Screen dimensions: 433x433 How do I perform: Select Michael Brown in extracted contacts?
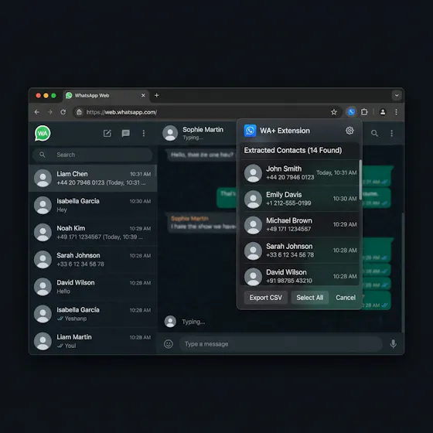(x=300, y=224)
